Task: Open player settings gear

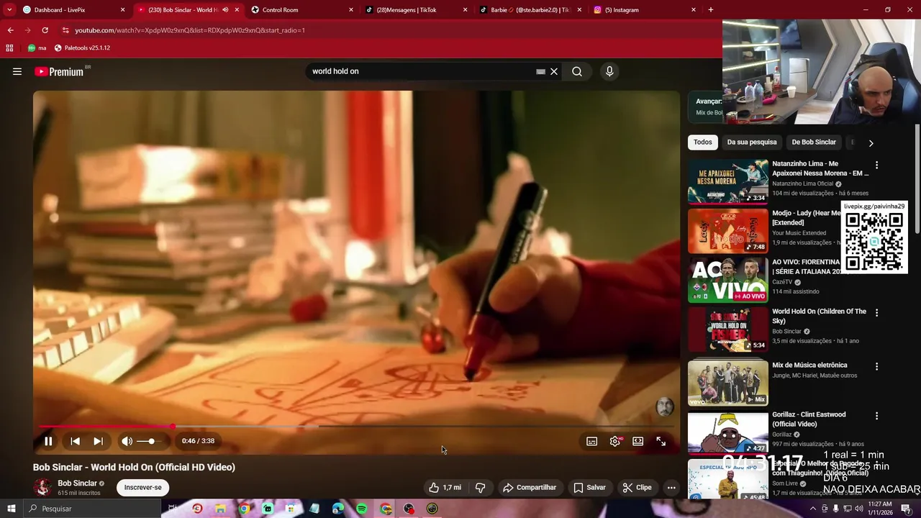Action: coord(614,441)
